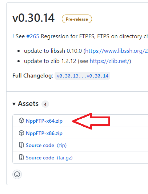Click the package icon beside NppFTP-x86.zip
Screen dimensions: 148x194
click(x=21, y=133)
